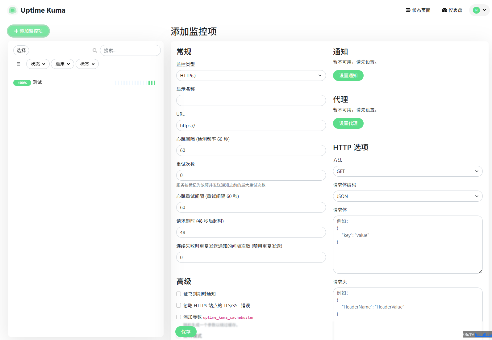Toggle the uptime_kuma_cachebuster parameter checkbox

coord(179,317)
